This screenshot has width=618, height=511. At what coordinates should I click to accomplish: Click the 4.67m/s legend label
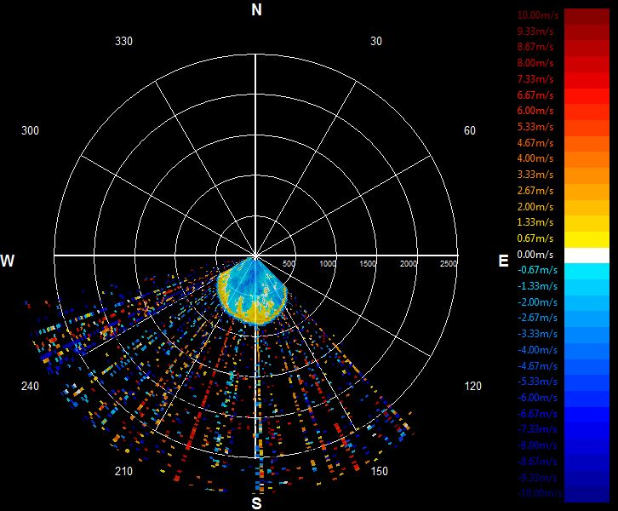535,143
